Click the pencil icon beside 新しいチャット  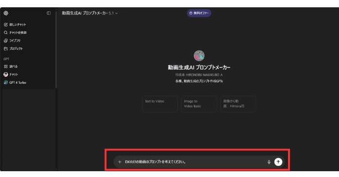[x=6, y=25]
